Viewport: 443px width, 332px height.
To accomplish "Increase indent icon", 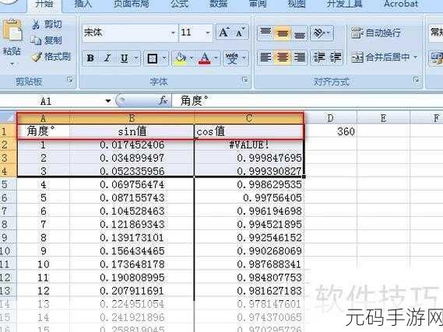I will click(x=336, y=58).
